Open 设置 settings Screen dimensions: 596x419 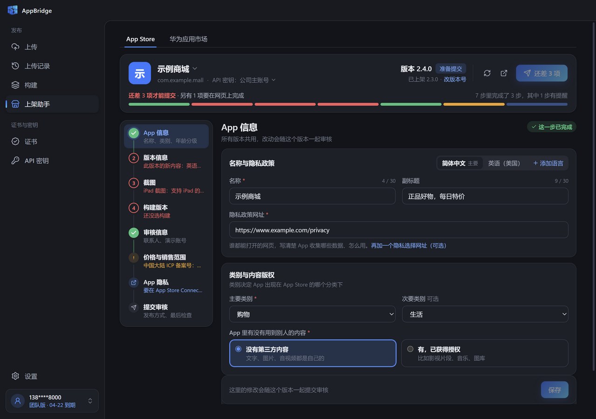pos(52,376)
